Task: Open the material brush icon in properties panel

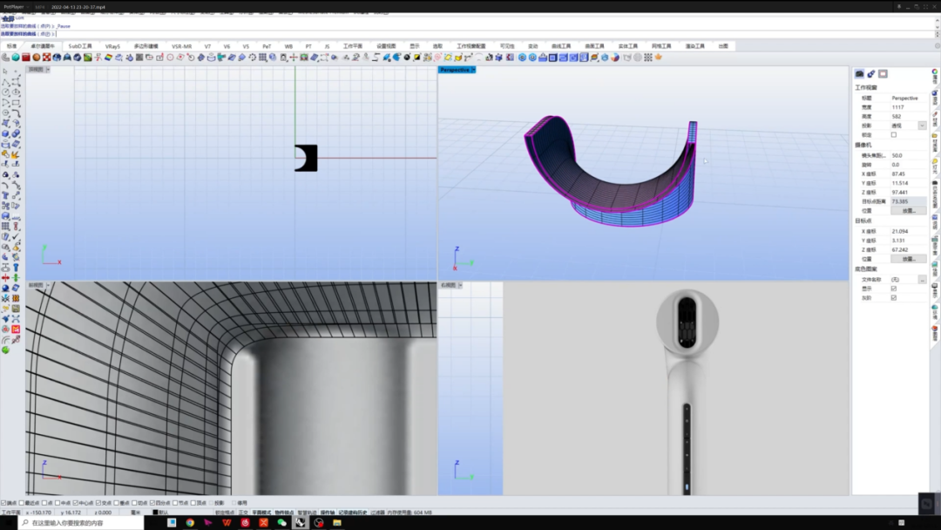Action: [870, 74]
